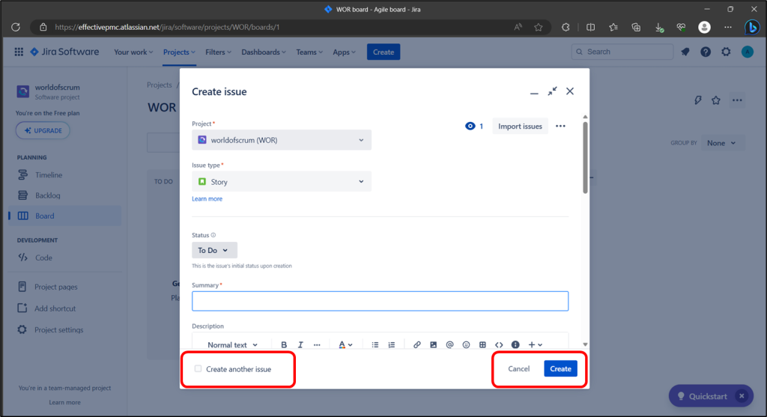Close the Create issue dialog

coord(570,91)
